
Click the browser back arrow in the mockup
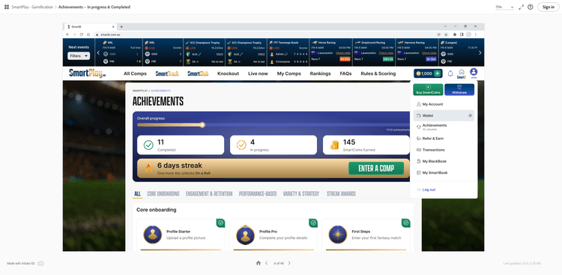tap(67, 34)
